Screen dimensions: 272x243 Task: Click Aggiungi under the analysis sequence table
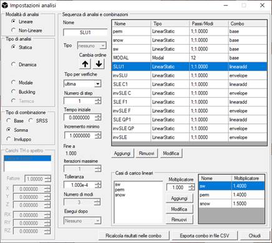click(x=122, y=153)
